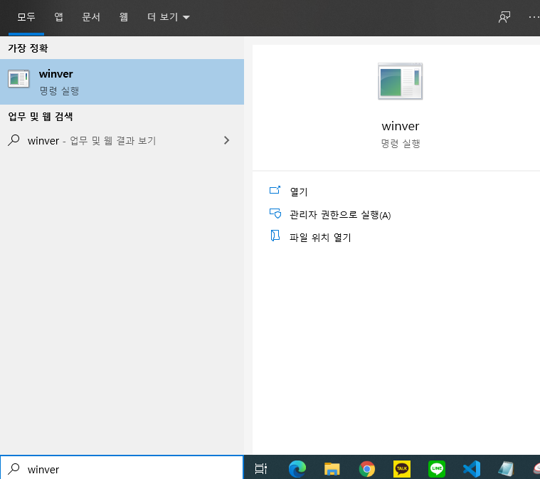Choose 관리자 권한으로 실행(A)
This screenshot has height=479, width=540.
pos(340,215)
